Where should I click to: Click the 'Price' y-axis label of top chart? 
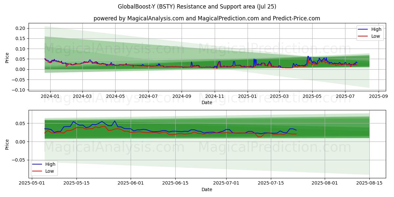pyautogui.click(x=7, y=57)
